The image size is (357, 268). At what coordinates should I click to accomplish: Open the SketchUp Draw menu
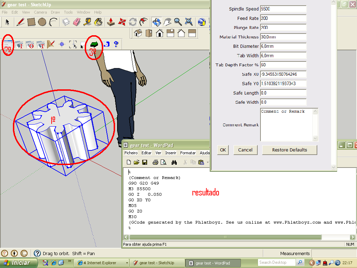coord(55,12)
